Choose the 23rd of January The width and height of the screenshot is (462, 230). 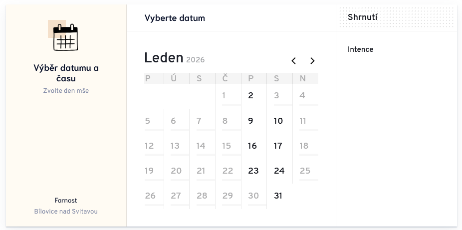click(x=253, y=171)
